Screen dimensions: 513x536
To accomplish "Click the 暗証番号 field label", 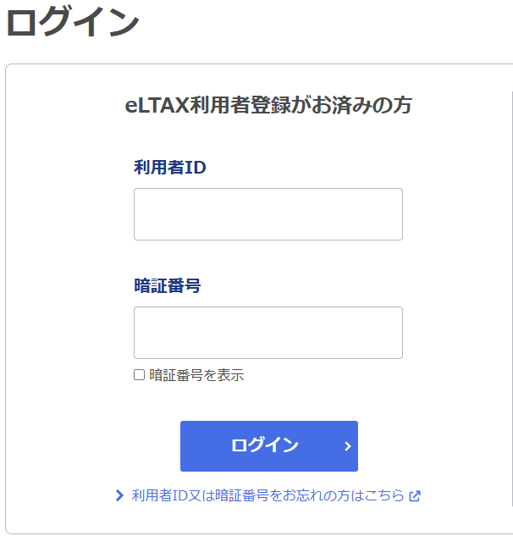I will coord(167,285).
